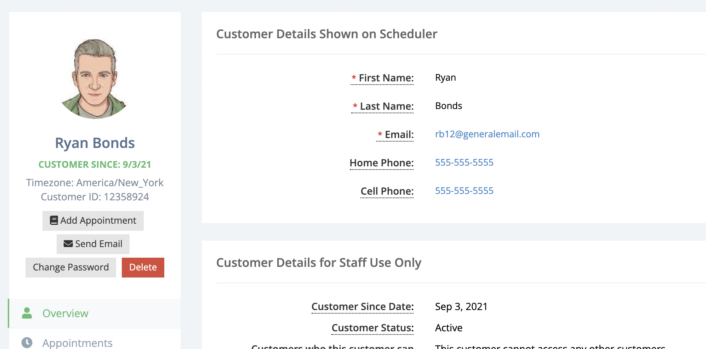The height and width of the screenshot is (349, 706).
Task: Click the Appointments clock icon
Action: coord(27,342)
